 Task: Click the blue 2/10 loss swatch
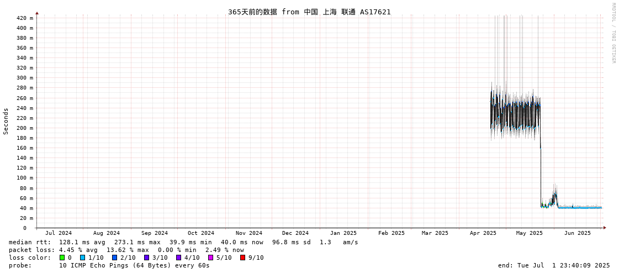[114, 258]
